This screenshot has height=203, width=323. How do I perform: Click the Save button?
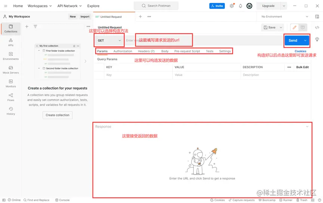[270, 27]
